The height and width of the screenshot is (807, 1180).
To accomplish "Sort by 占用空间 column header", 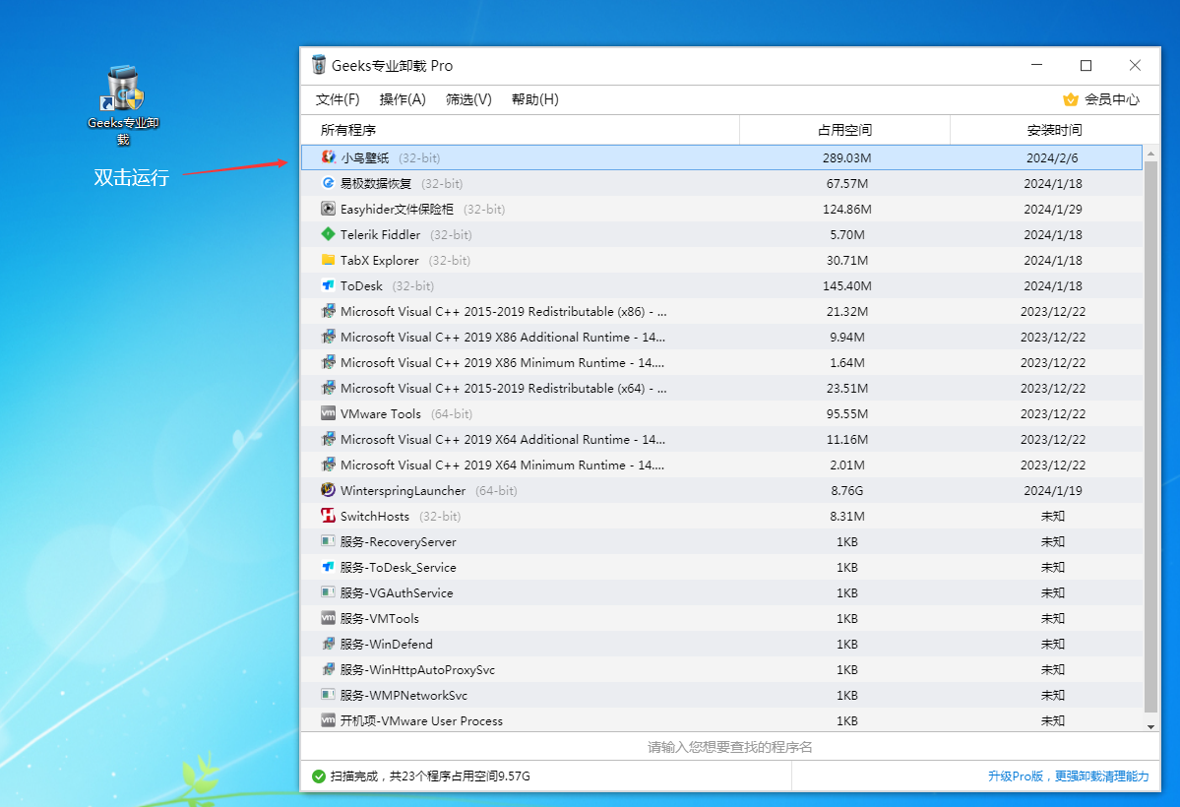I will click(845, 130).
